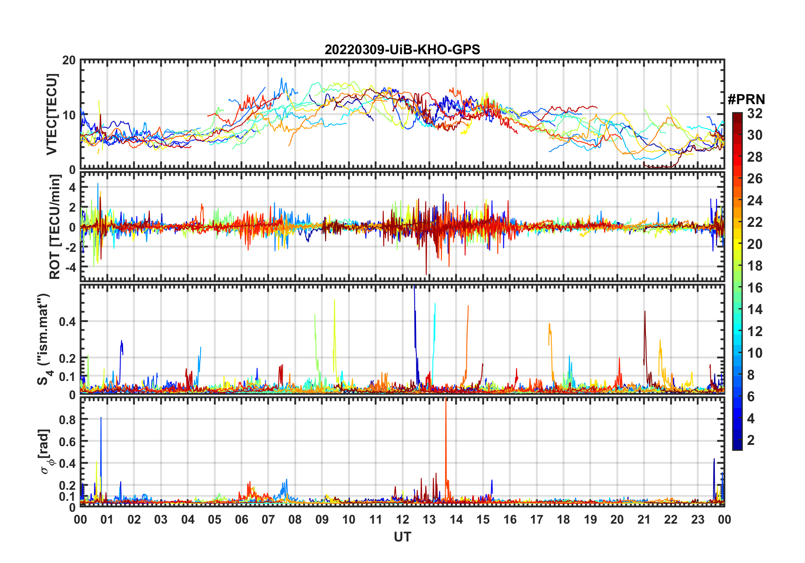Screen dimensions: 805x563
Task: Click colorbar tick label 12
Action: (755, 331)
